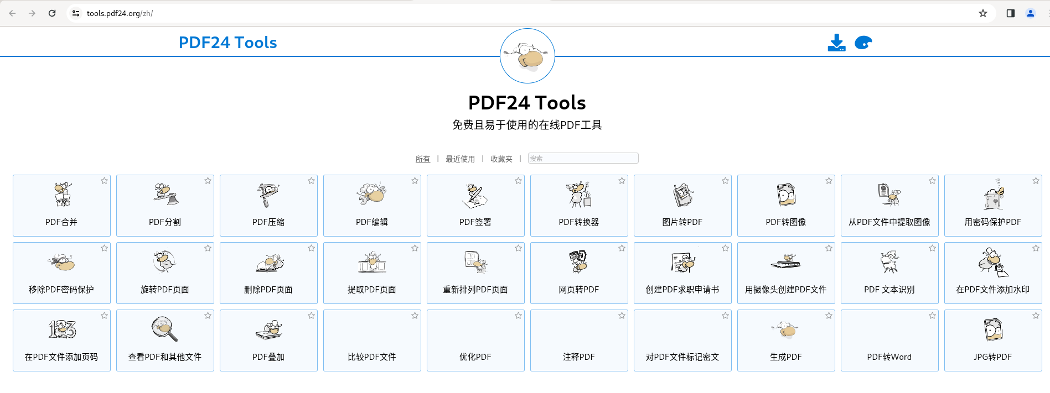
Task: Open the PDF压缩 compress tool icon
Action: 268,195
